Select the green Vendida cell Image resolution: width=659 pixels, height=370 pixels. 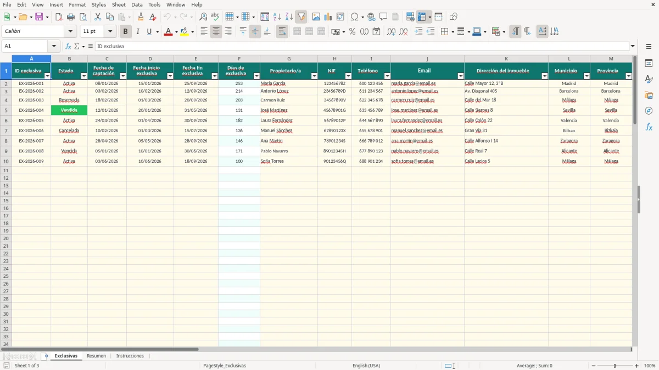pyautogui.click(x=69, y=110)
